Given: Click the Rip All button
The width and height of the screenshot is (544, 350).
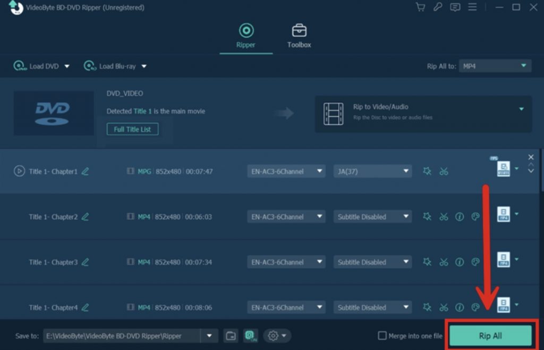Looking at the screenshot, I should 490,336.
